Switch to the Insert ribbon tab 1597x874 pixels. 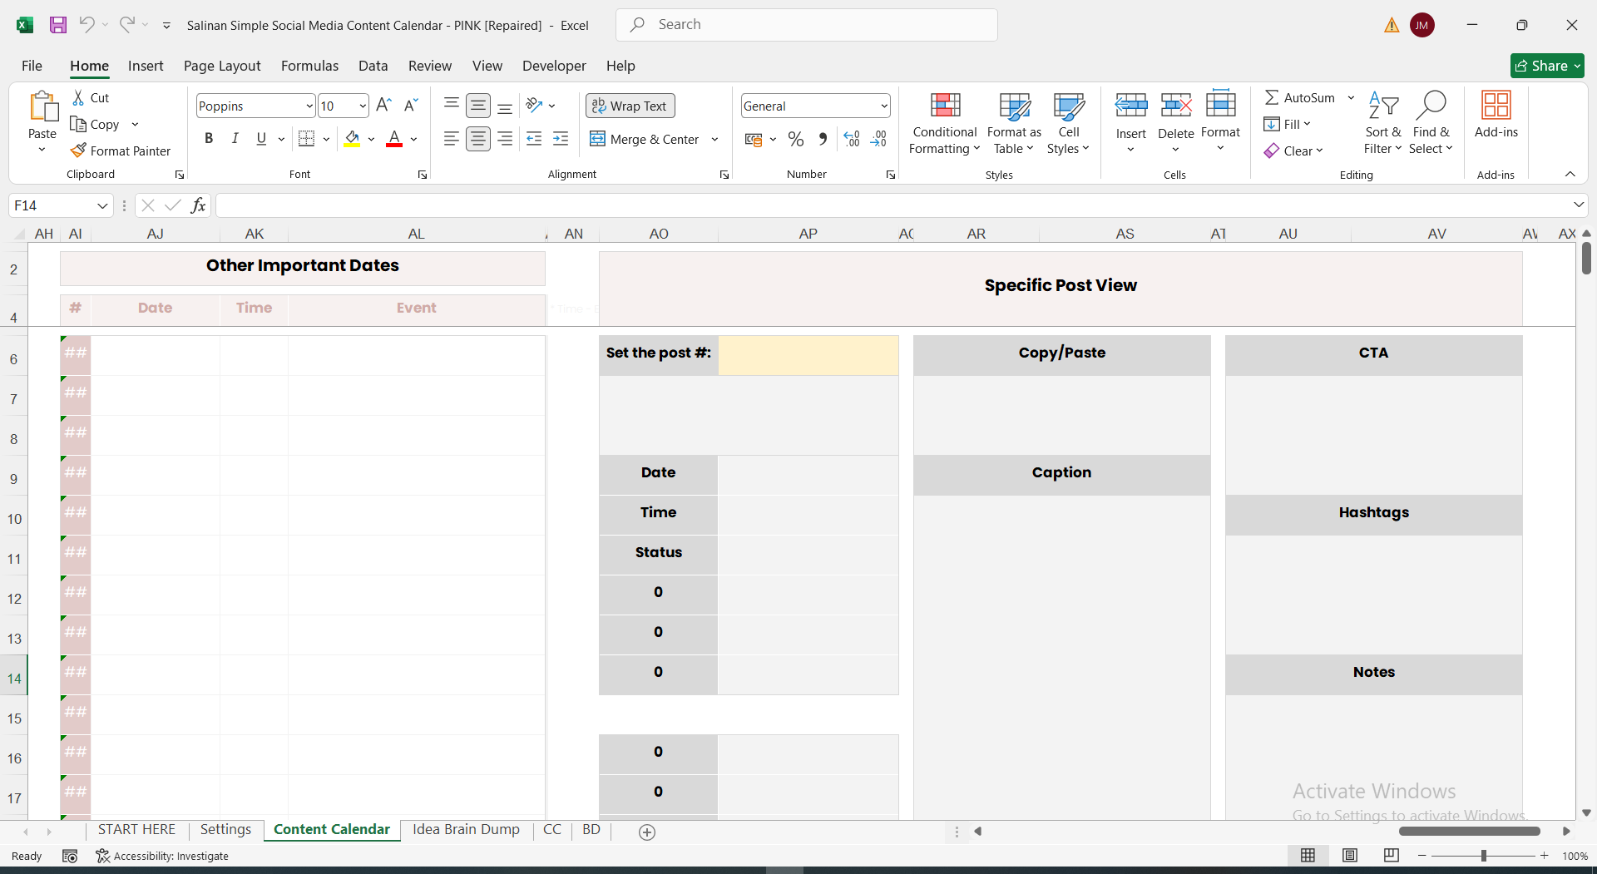click(146, 66)
